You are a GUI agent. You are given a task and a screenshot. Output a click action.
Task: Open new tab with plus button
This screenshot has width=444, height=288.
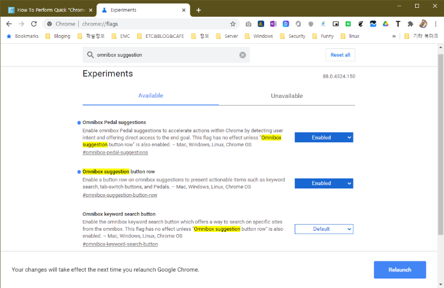pos(199,10)
